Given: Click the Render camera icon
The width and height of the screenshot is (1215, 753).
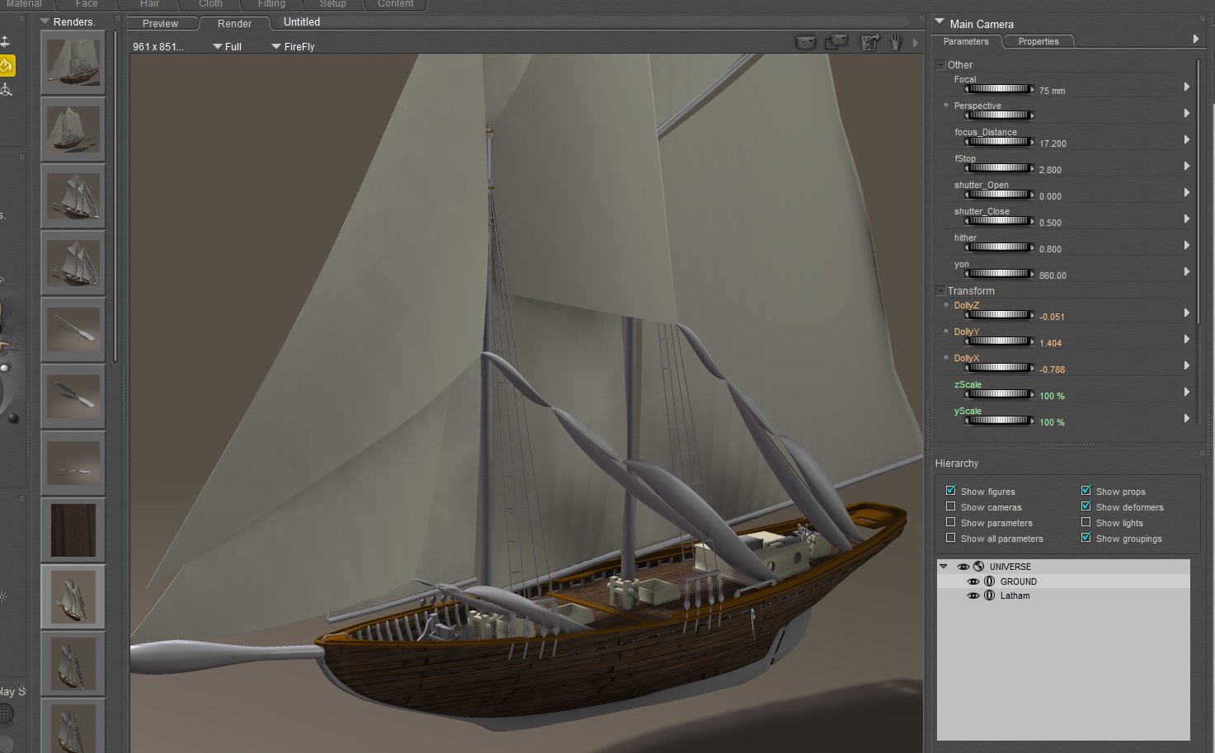Looking at the screenshot, I should pyautogui.click(x=805, y=42).
